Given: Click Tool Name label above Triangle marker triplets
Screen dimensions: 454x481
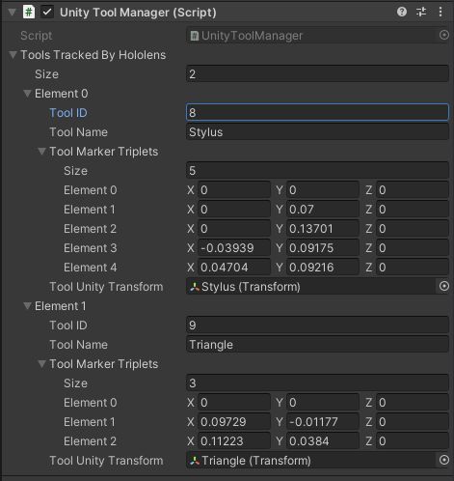Looking at the screenshot, I should click(78, 345).
